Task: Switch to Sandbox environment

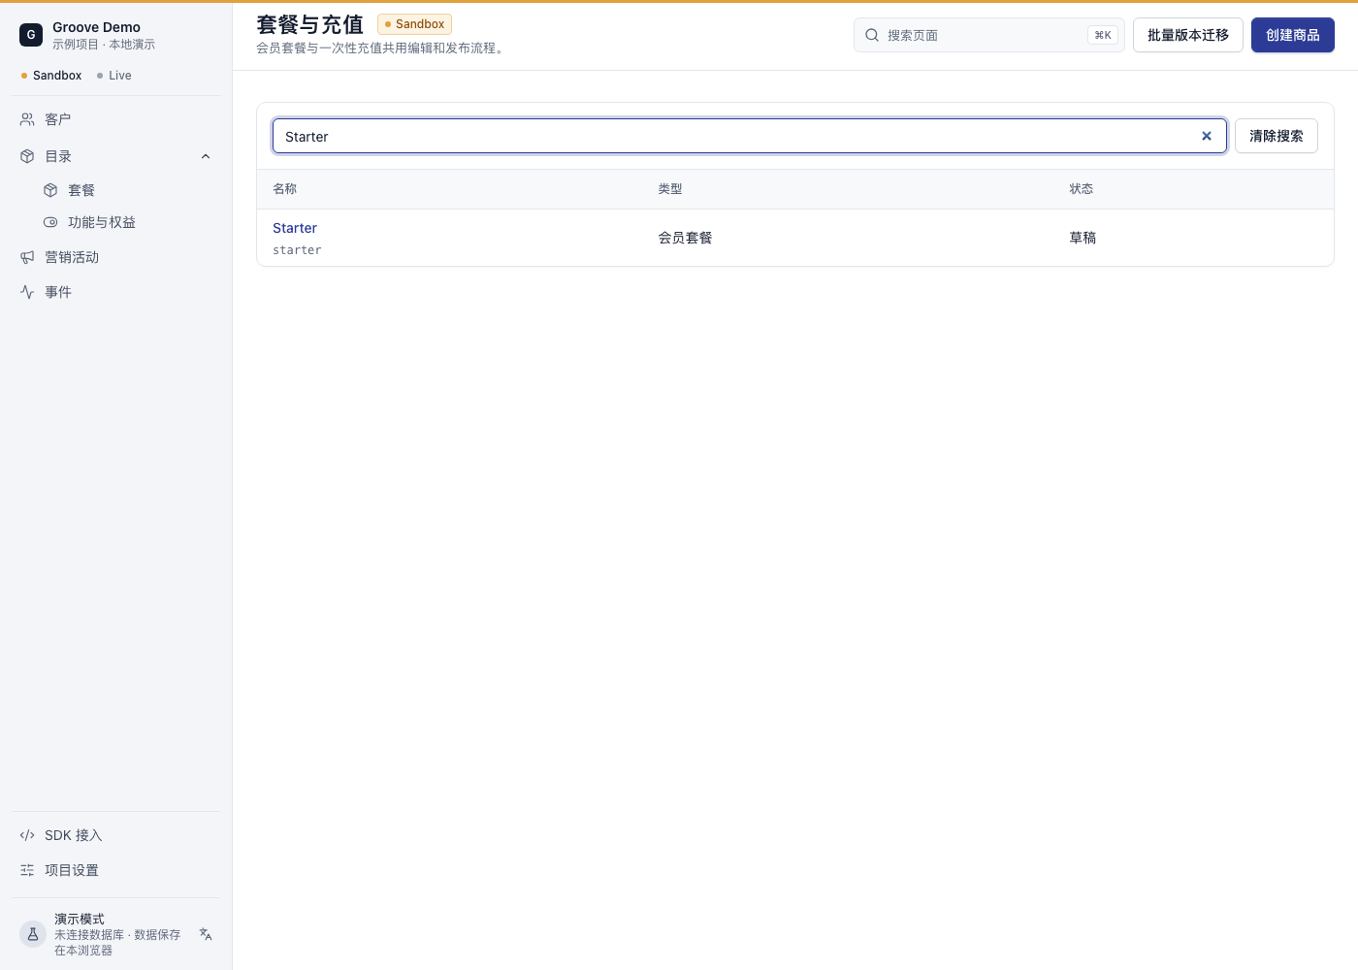Action: coord(51,76)
